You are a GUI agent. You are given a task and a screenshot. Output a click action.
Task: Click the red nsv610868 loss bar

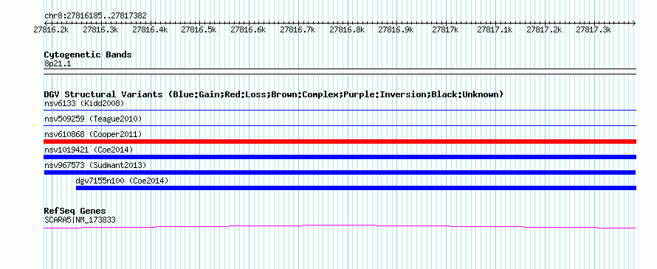[340, 142]
